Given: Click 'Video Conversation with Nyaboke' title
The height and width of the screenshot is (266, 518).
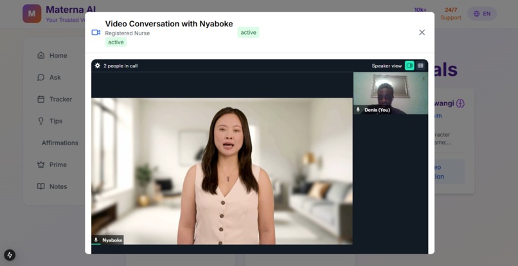Looking at the screenshot, I should pyautogui.click(x=169, y=24).
